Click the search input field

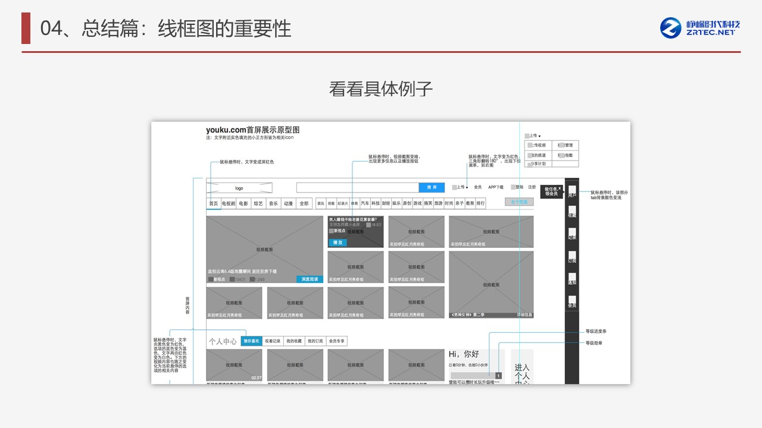click(357, 188)
